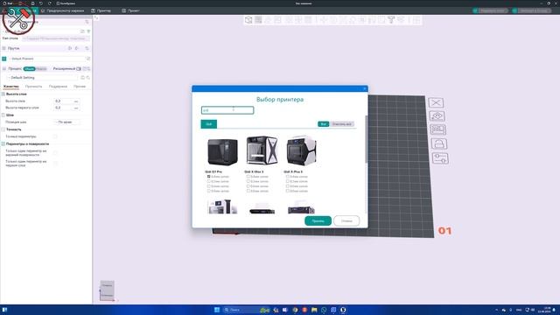Open printer section settings icon in left panel
The image size is (560, 315).
(87, 22)
